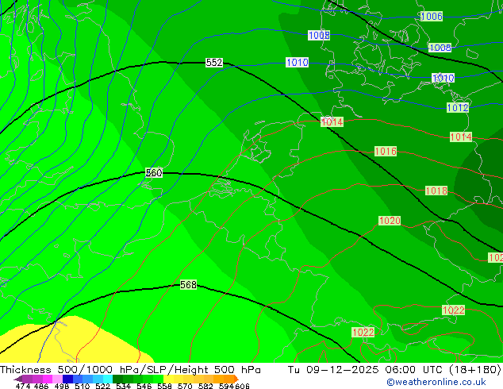
Task: Click the forecast date 'Tu 09-12-2025 06:00 UTC'
Action: 366,370
